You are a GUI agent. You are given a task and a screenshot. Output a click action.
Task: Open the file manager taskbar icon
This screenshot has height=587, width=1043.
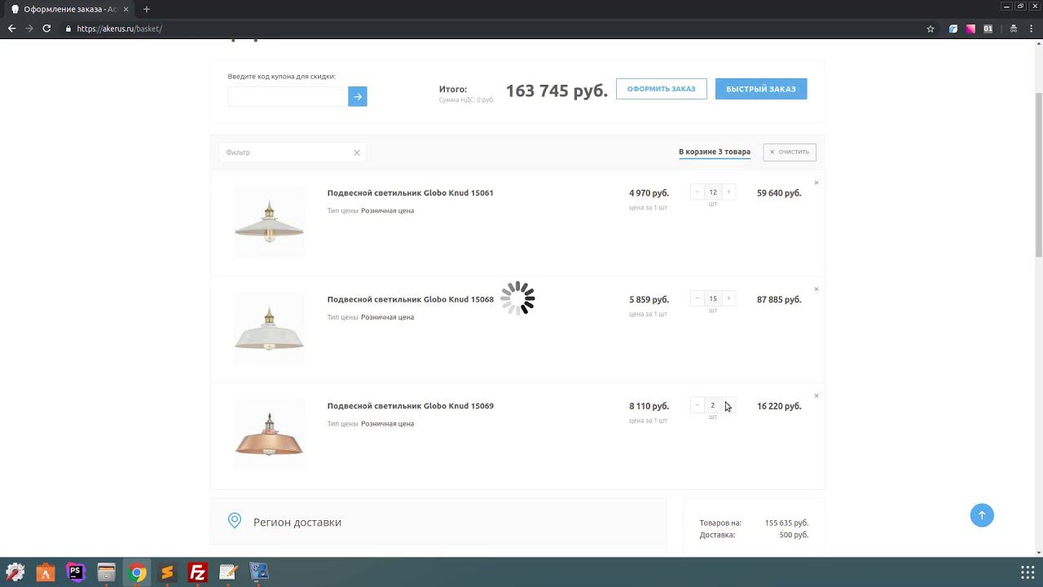click(x=107, y=572)
